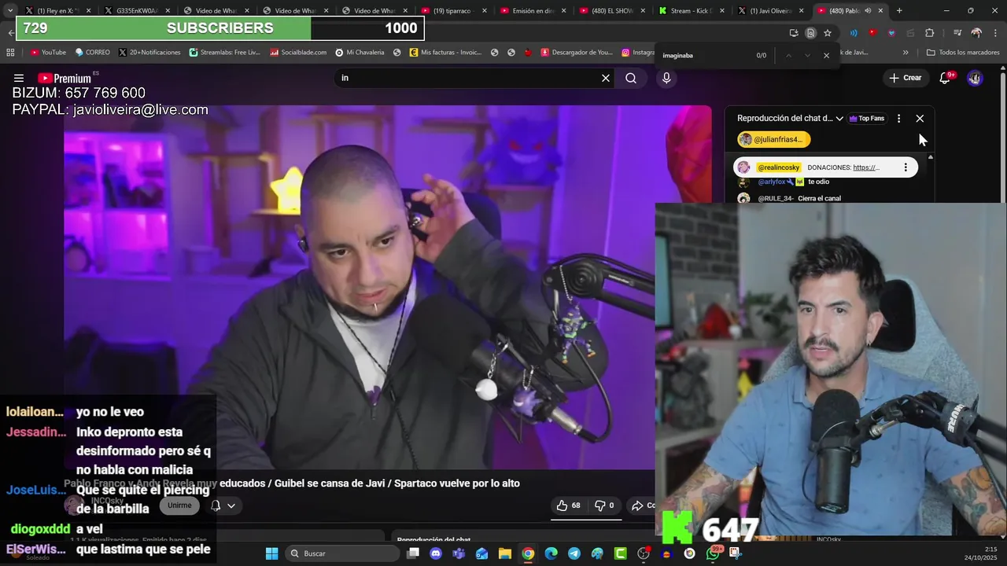Click the find bar text field 'imaginaba'
1007x566 pixels.
[704, 56]
